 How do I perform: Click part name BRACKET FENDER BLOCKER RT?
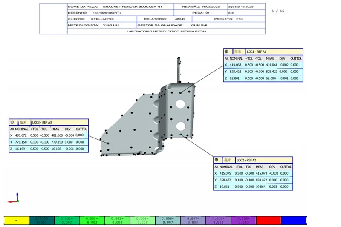coord(133,6)
